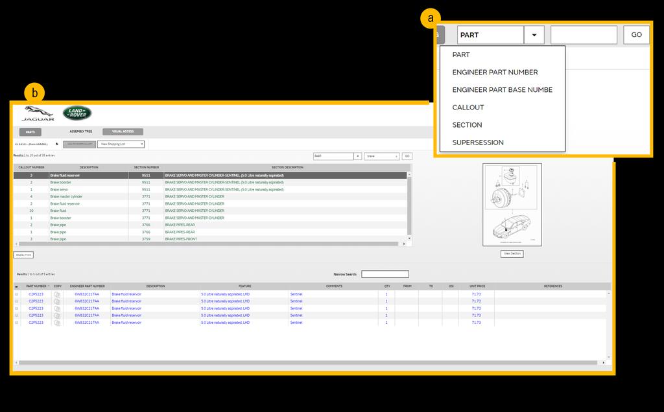Click the COMMENTS column header
664x412 pixels.
tap(334, 286)
